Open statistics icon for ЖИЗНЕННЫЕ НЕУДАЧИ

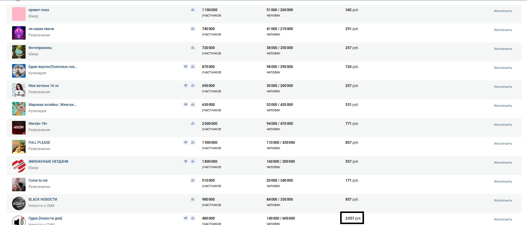coord(193,162)
